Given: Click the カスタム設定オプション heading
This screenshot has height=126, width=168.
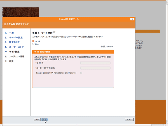Looking at the screenshot, I should click(x=16, y=24).
